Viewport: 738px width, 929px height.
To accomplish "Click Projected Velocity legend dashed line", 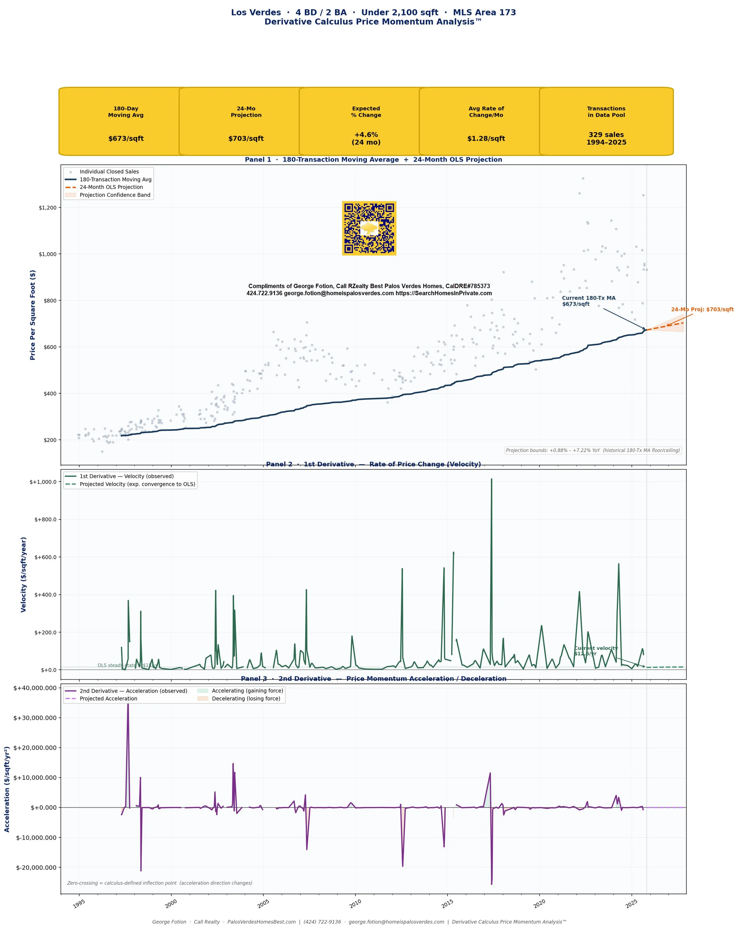I will click(71, 484).
